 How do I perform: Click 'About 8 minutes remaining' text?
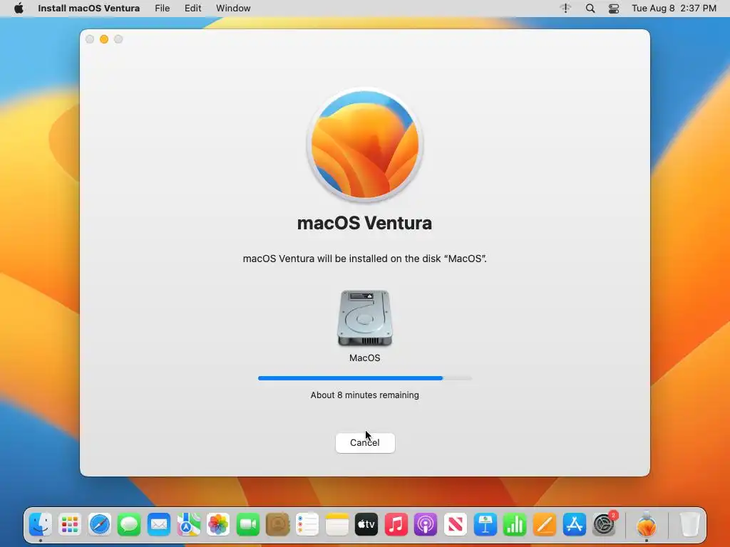364,395
